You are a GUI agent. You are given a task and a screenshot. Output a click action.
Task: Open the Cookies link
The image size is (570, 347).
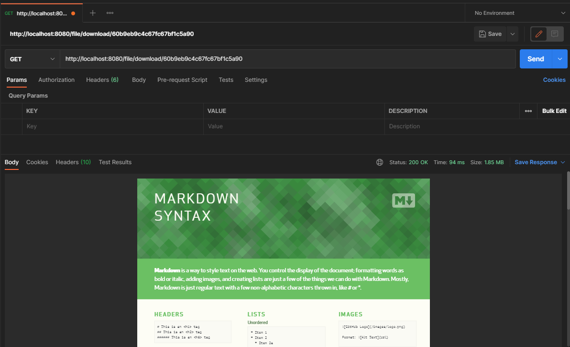[x=554, y=79]
